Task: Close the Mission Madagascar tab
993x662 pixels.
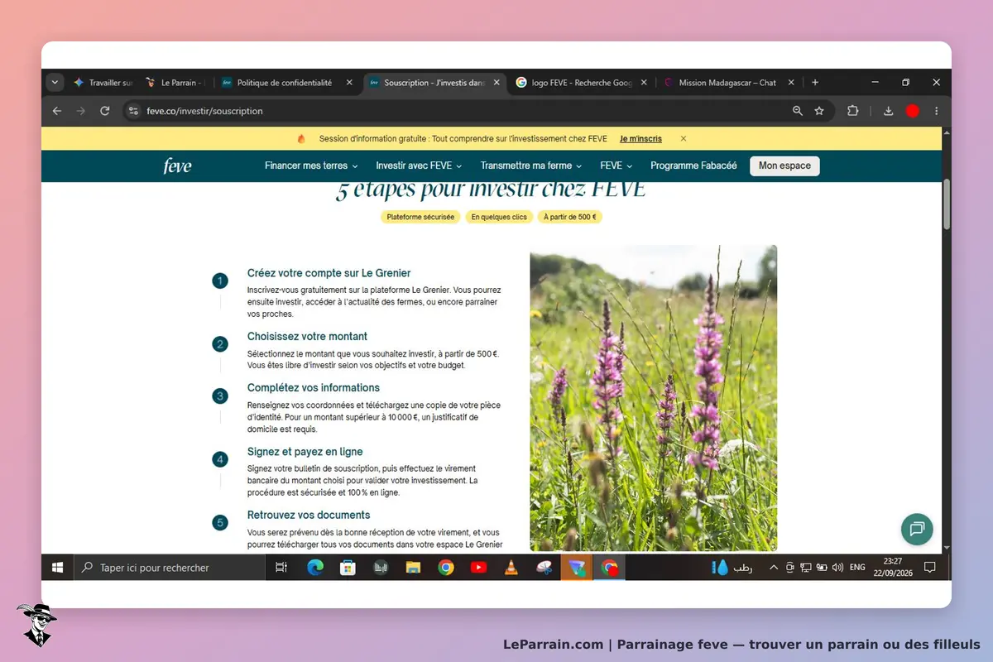Action: click(791, 83)
